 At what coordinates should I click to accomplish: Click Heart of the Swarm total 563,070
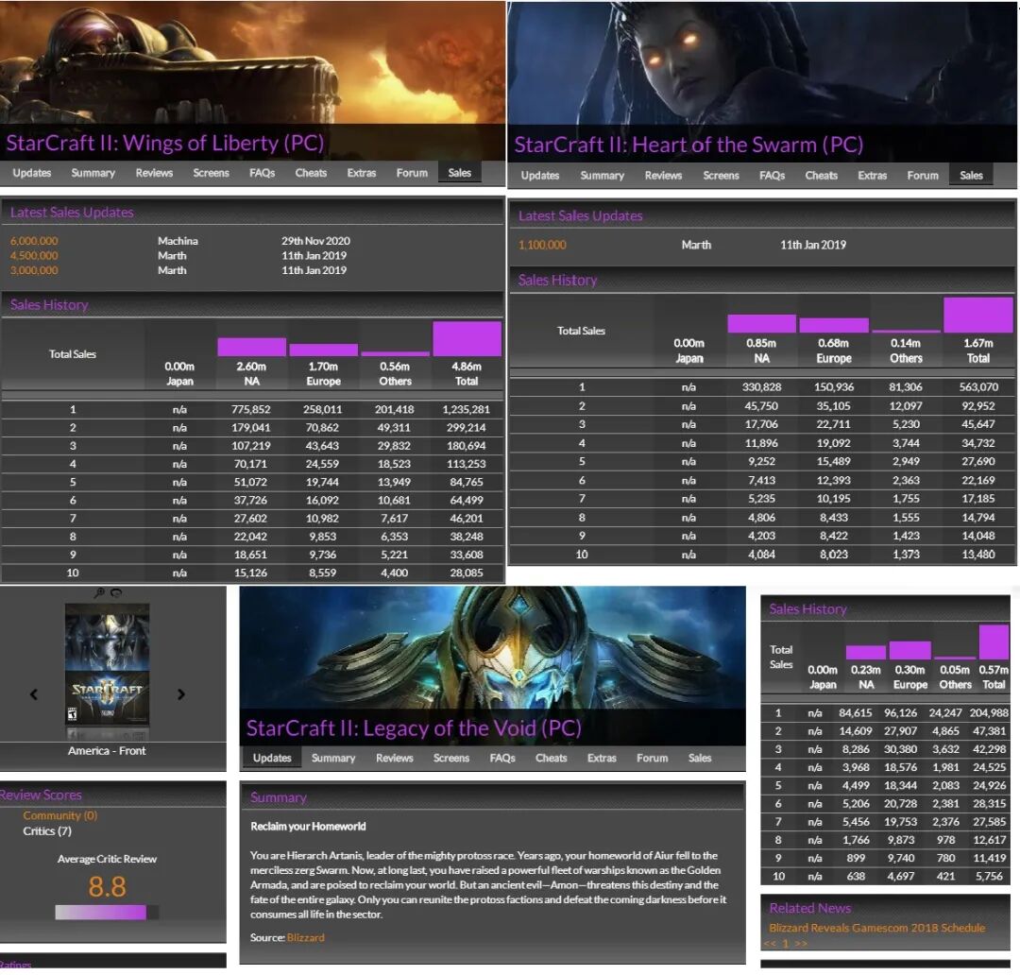pos(978,386)
